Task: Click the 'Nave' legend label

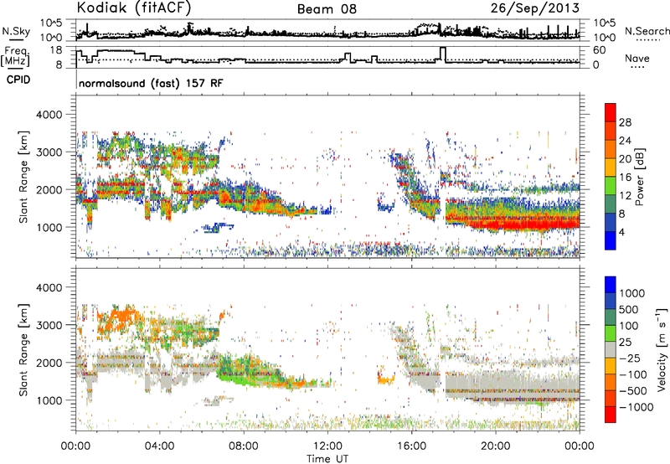Action: 637,59
